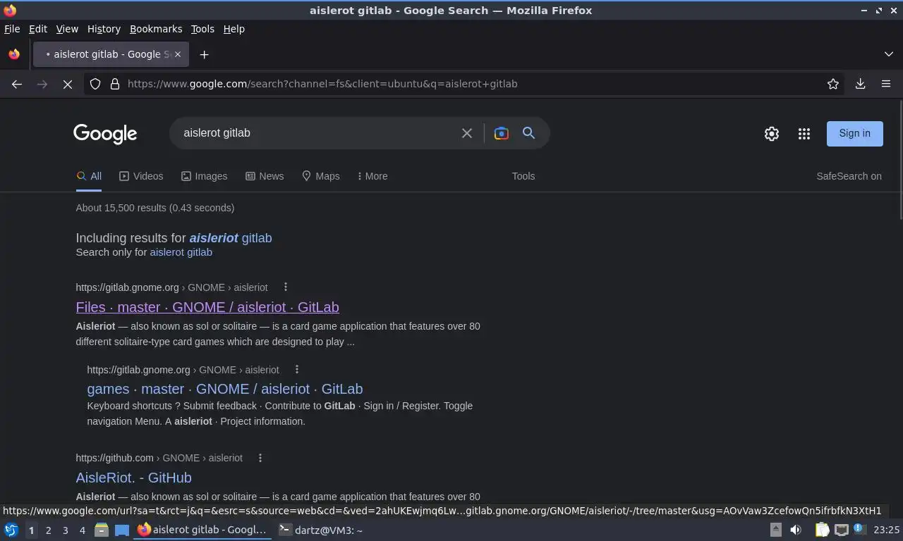Click the 23:25 clock
Screen dimensions: 903x541
pos(886,530)
